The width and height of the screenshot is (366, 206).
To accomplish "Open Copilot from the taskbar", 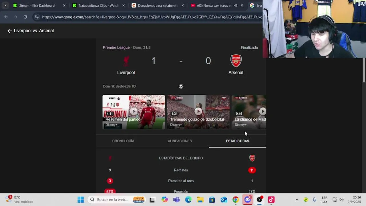I will click(164, 200).
